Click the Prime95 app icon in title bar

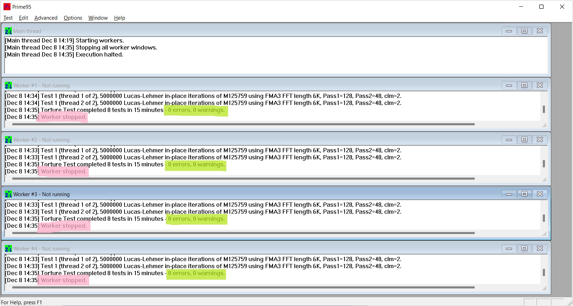[7, 7]
